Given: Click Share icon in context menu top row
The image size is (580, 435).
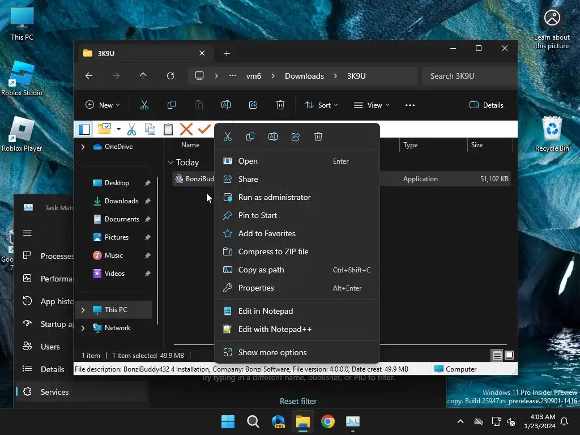Looking at the screenshot, I should pyautogui.click(x=296, y=137).
